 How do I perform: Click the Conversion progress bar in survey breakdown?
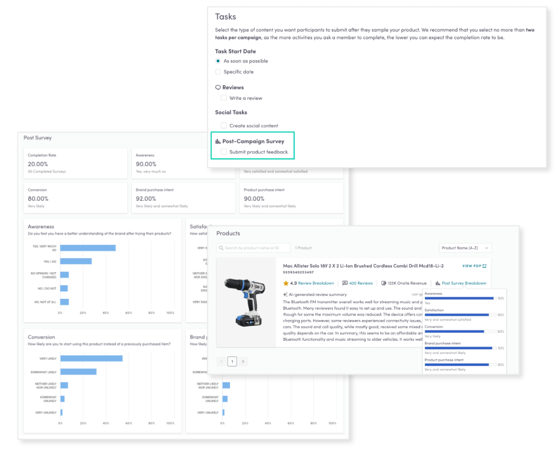pyautogui.click(x=460, y=331)
